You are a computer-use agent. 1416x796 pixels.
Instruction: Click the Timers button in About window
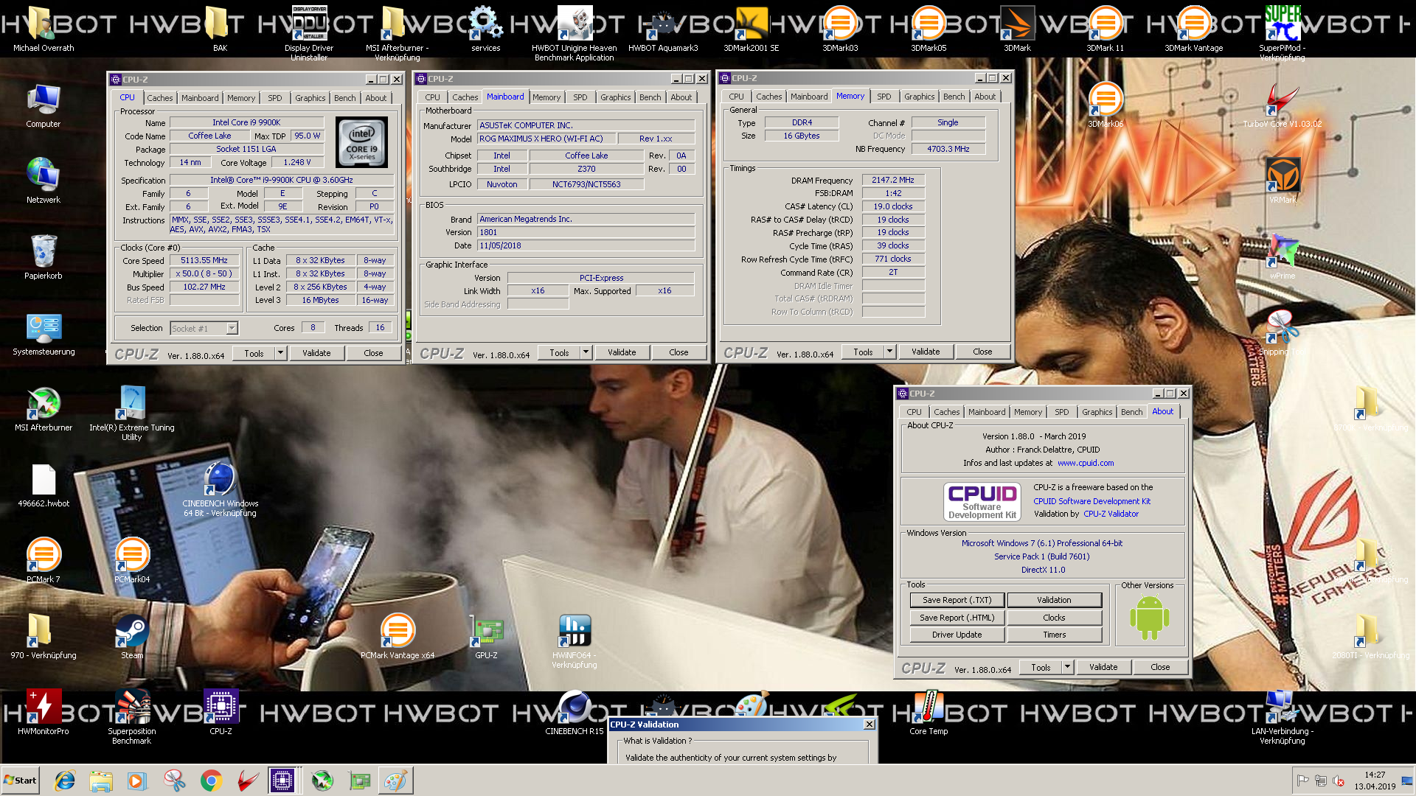tap(1055, 635)
